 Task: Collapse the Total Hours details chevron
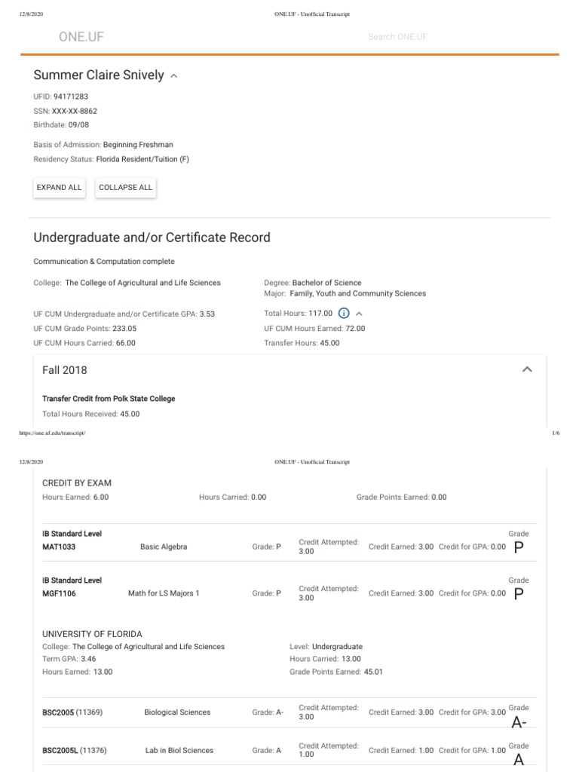click(x=359, y=314)
